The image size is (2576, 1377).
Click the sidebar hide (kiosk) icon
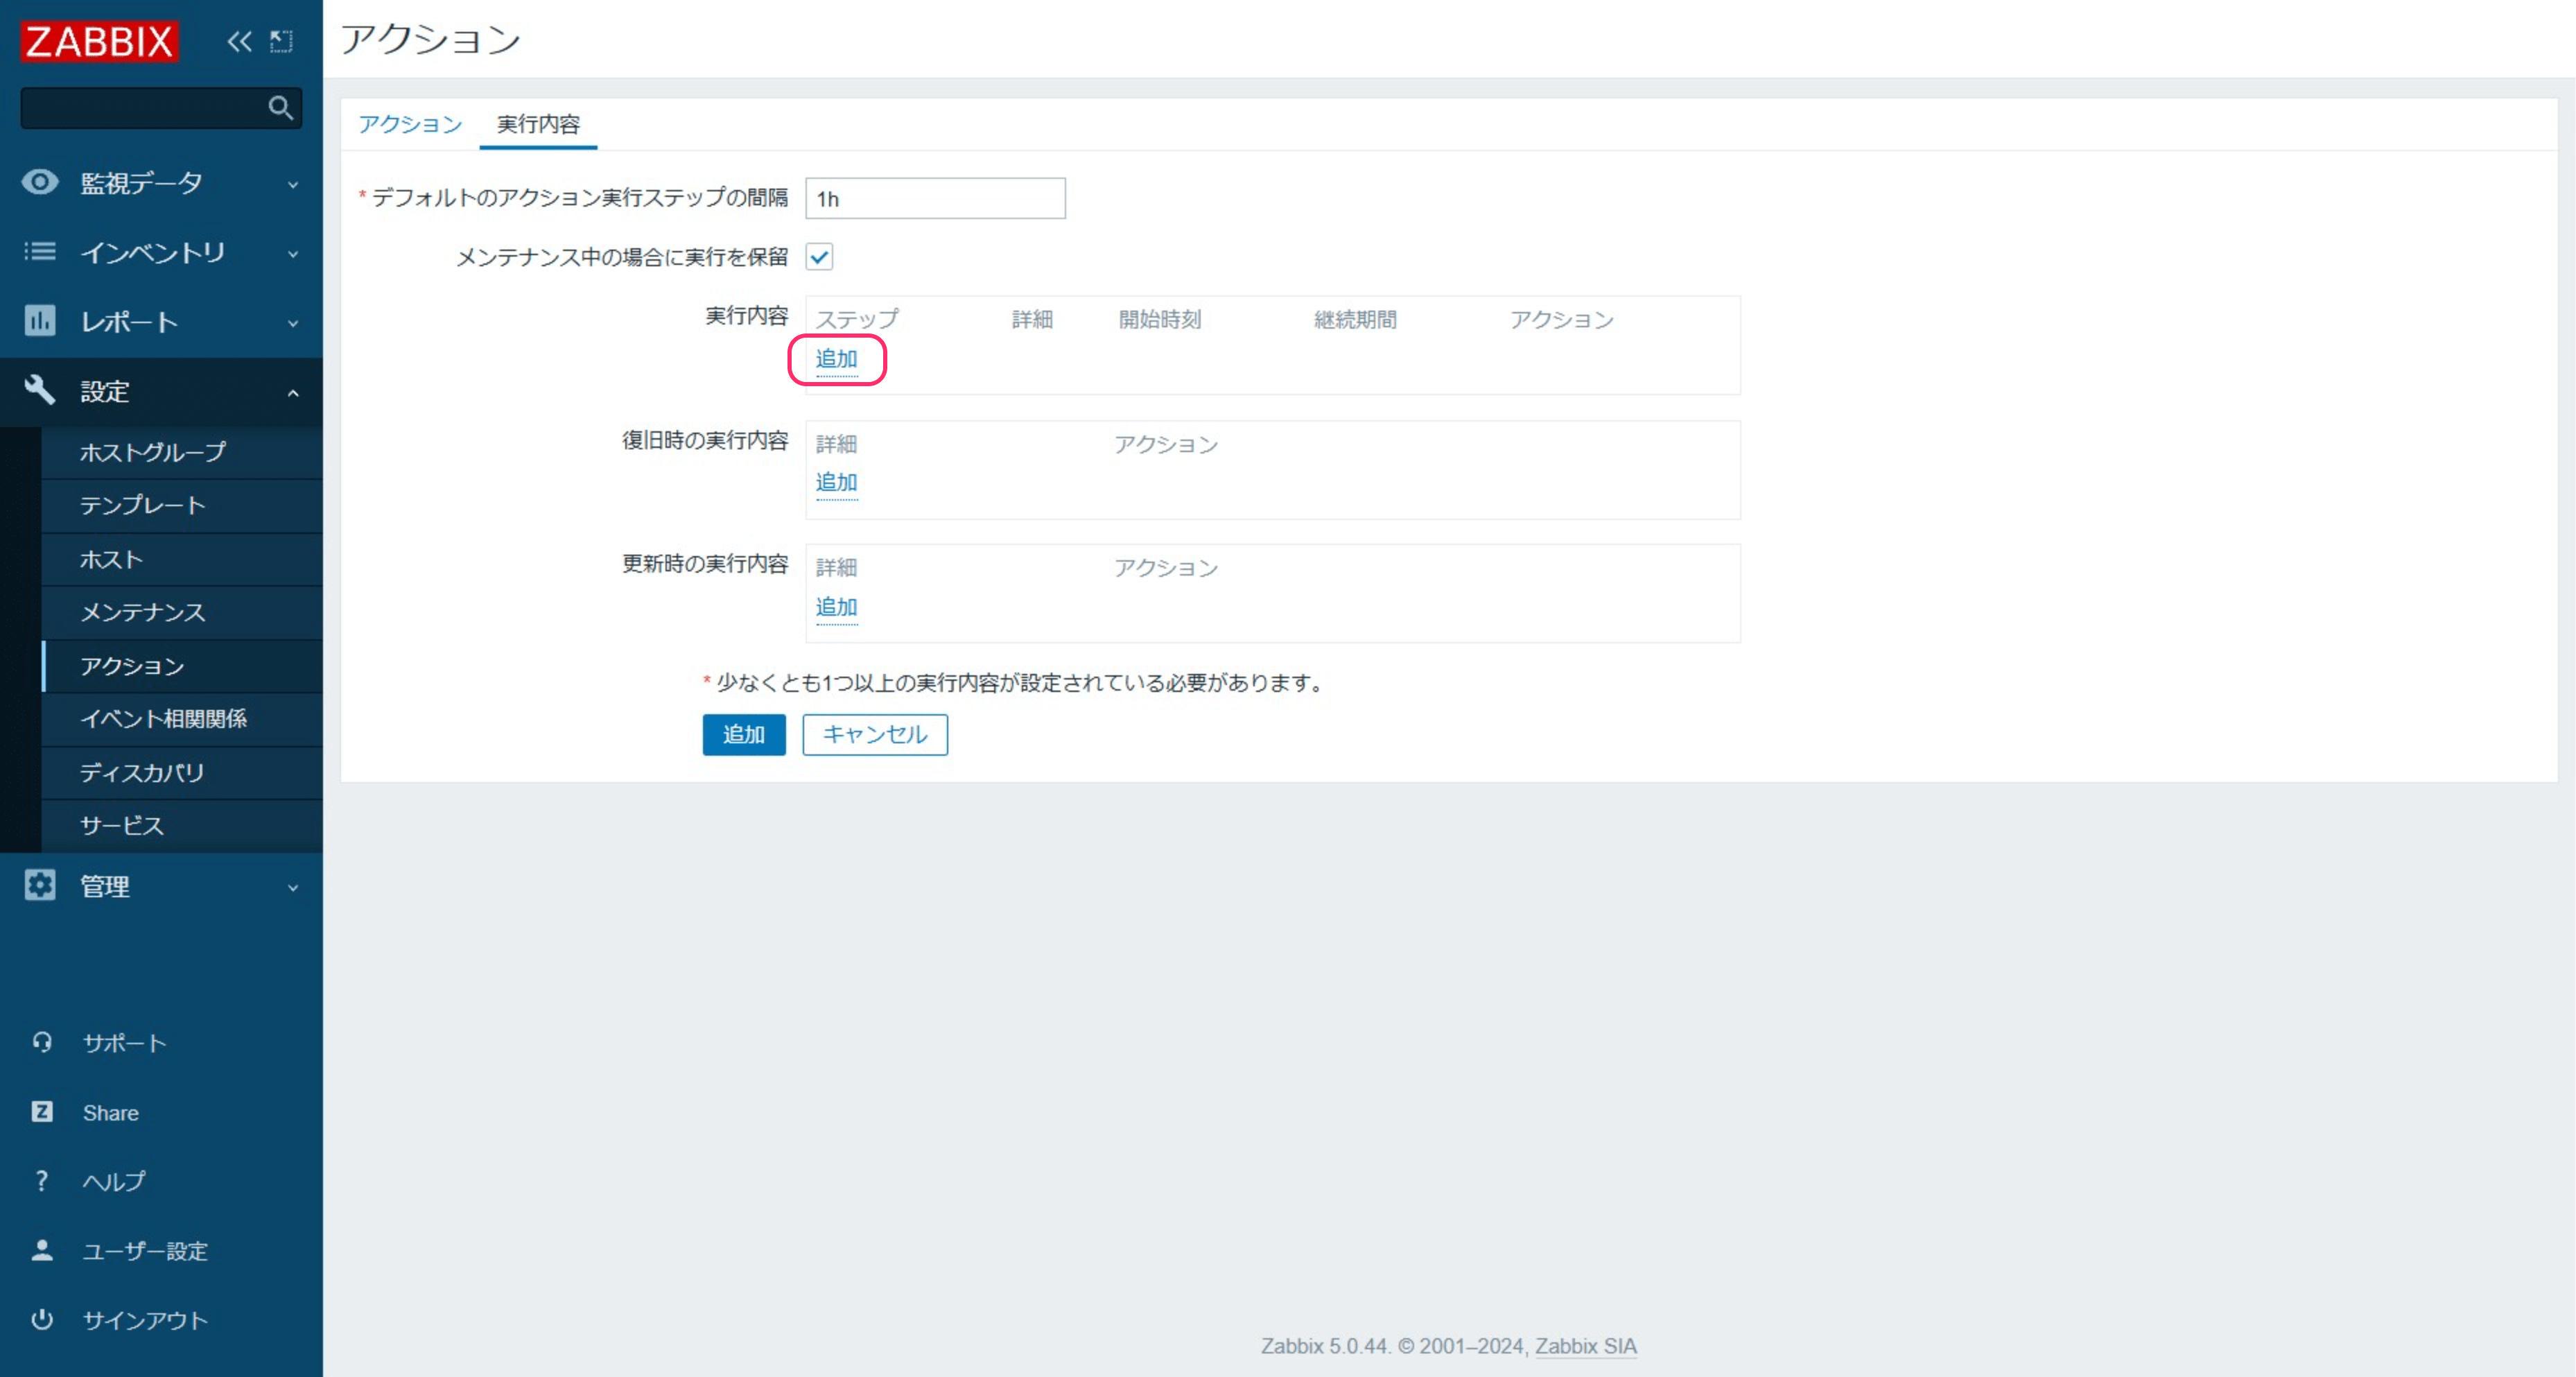click(x=282, y=41)
